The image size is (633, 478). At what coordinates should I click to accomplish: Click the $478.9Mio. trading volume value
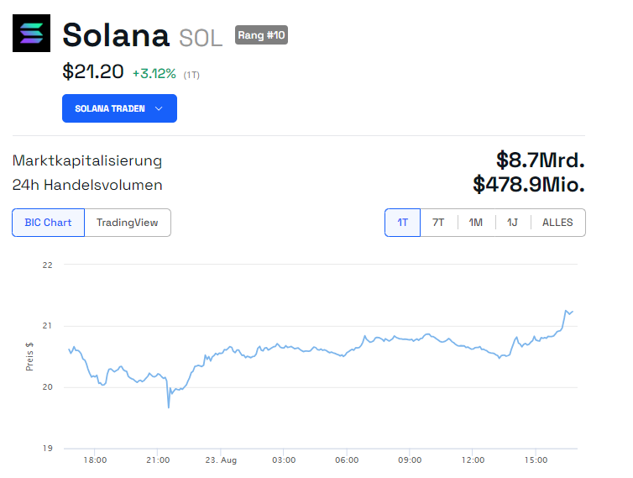coord(528,184)
